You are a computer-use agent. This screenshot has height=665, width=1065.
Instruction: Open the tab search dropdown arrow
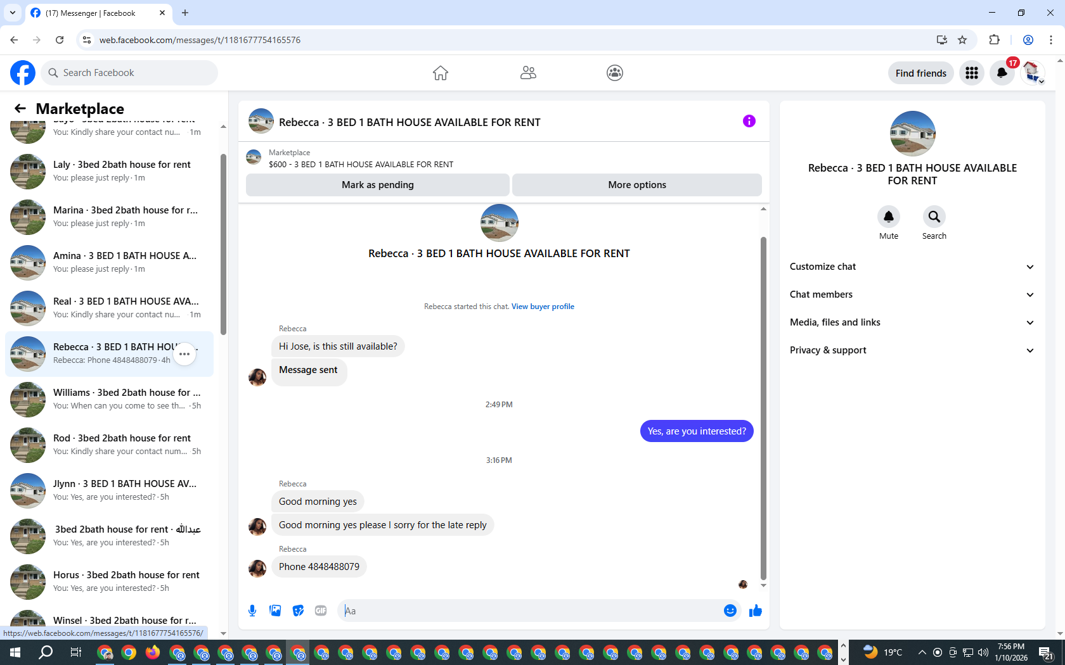[13, 13]
